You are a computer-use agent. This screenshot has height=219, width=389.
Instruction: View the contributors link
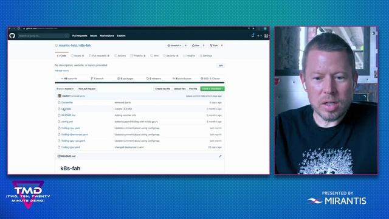(x=182, y=78)
